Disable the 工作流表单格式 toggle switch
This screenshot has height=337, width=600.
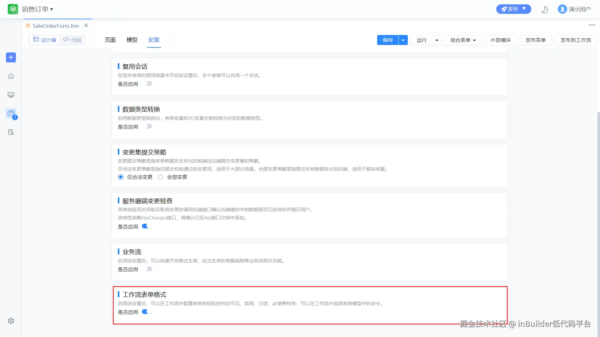pyautogui.click(x=147, y=312)
